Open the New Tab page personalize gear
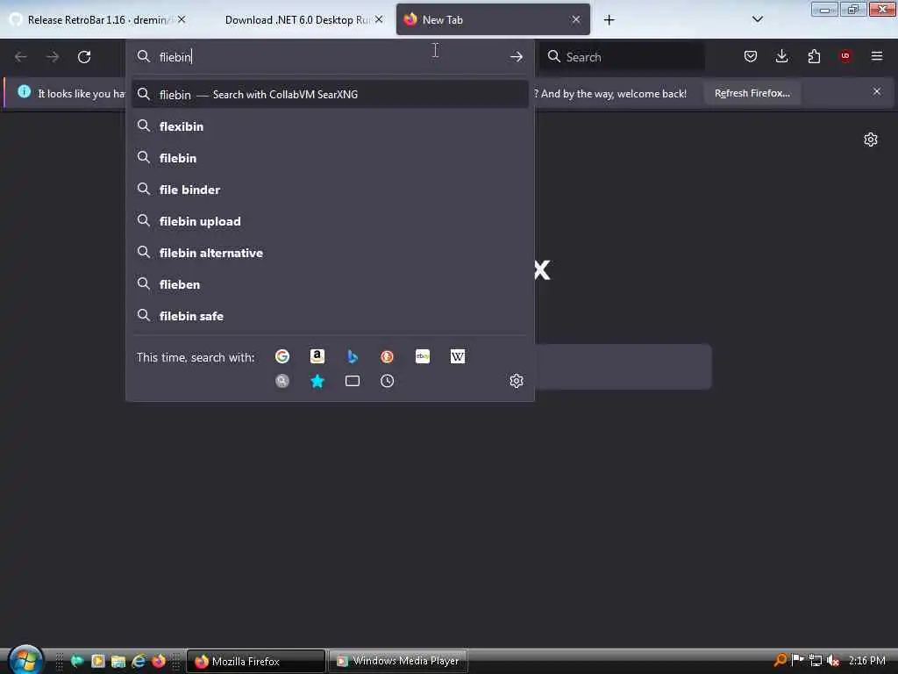Viewport: 898px width, 674px height. 871,140
